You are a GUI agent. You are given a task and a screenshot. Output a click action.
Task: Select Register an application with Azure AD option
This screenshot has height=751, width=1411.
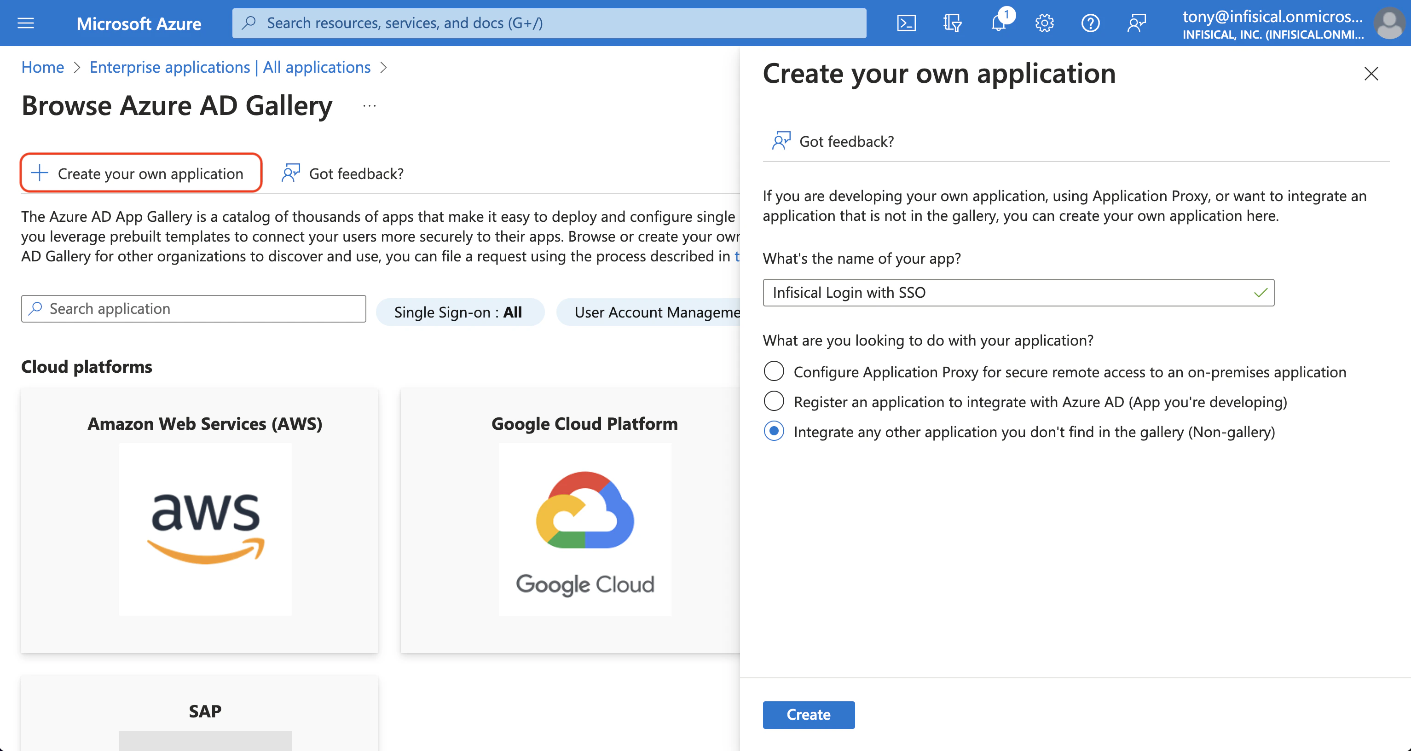point(774,402)
